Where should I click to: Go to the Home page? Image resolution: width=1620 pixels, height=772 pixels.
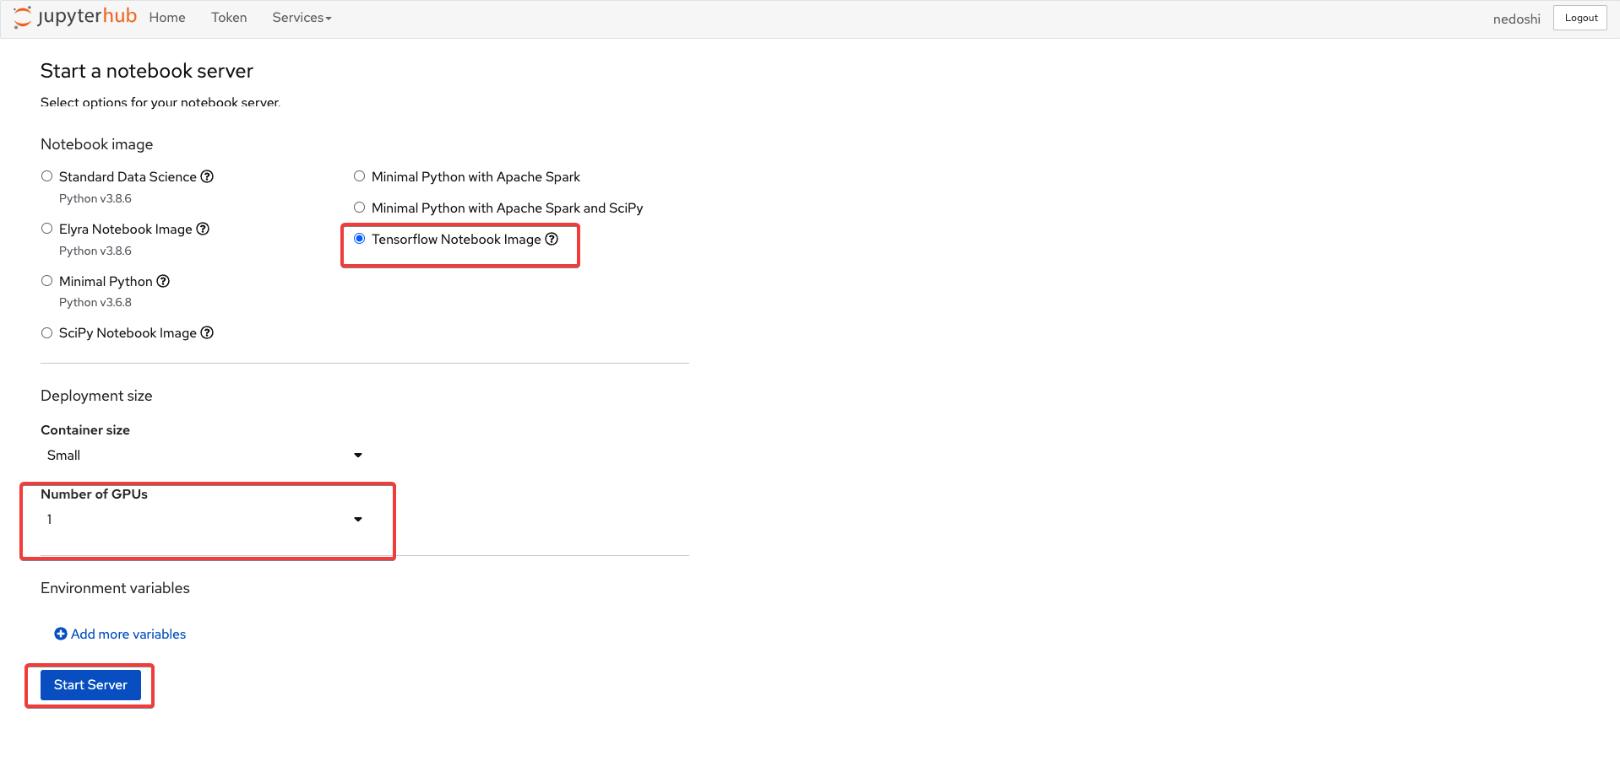167,18
